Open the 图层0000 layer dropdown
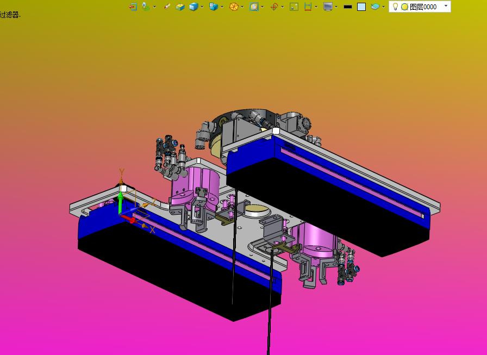 pos(446,6)
